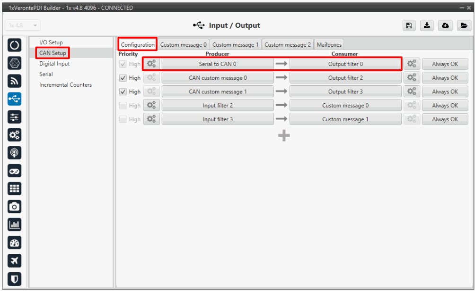Open the camera section in sidebar
The height and width of the screenshot is (291, 475).
15,207
